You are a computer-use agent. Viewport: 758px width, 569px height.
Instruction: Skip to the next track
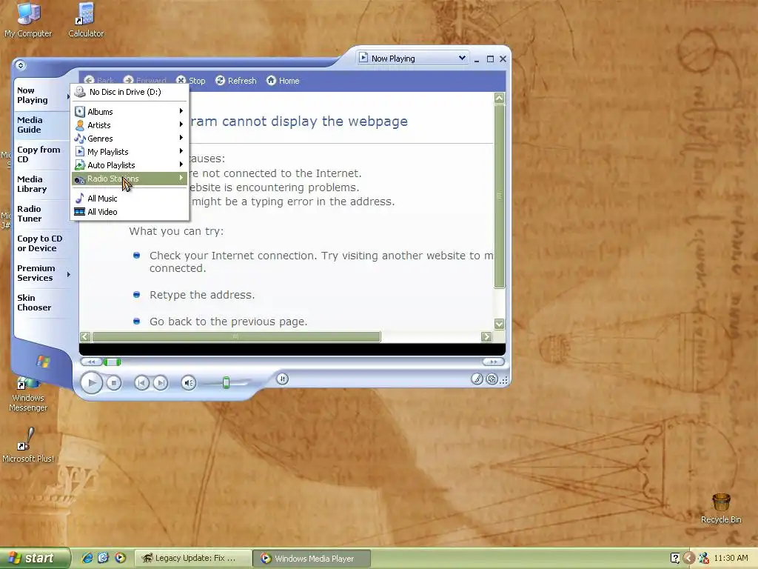[x=160, y=383]
